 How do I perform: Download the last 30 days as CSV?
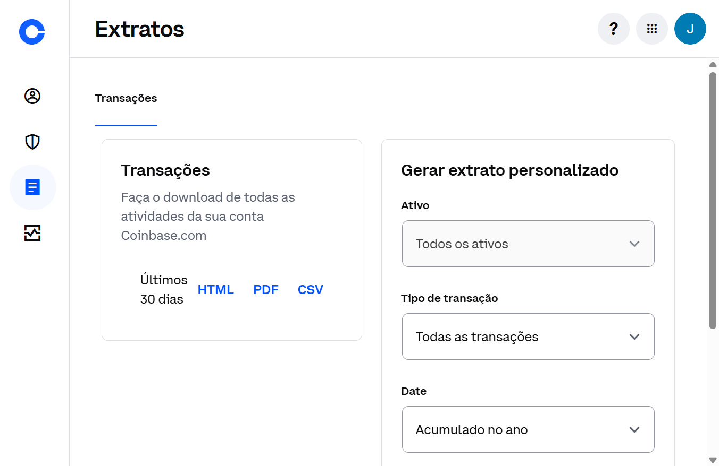click(311, 290)
